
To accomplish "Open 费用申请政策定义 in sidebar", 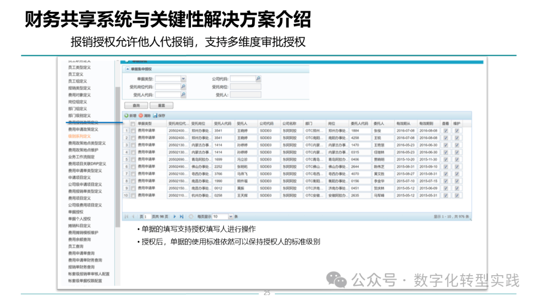I will point(83,129).
